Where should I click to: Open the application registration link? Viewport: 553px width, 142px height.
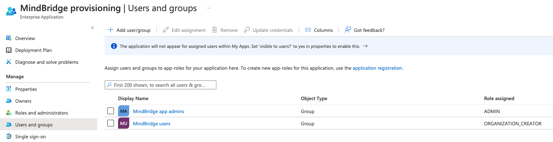click(377, 68)
